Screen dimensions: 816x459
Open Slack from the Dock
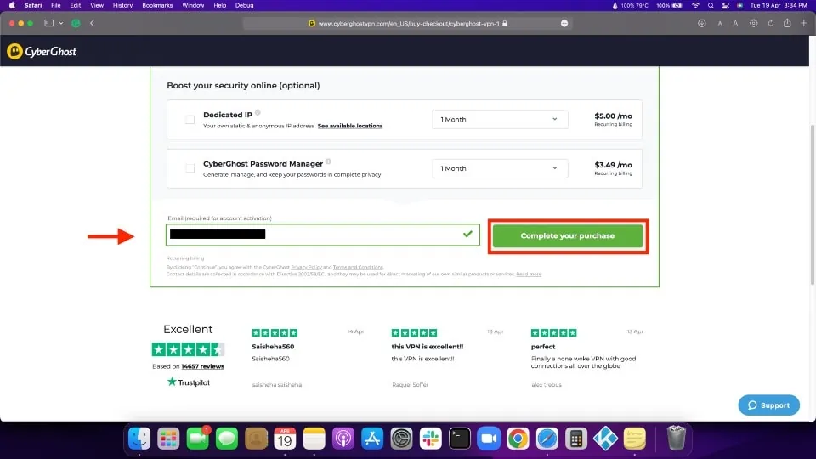pyautogui.click(x=431, y=439)
